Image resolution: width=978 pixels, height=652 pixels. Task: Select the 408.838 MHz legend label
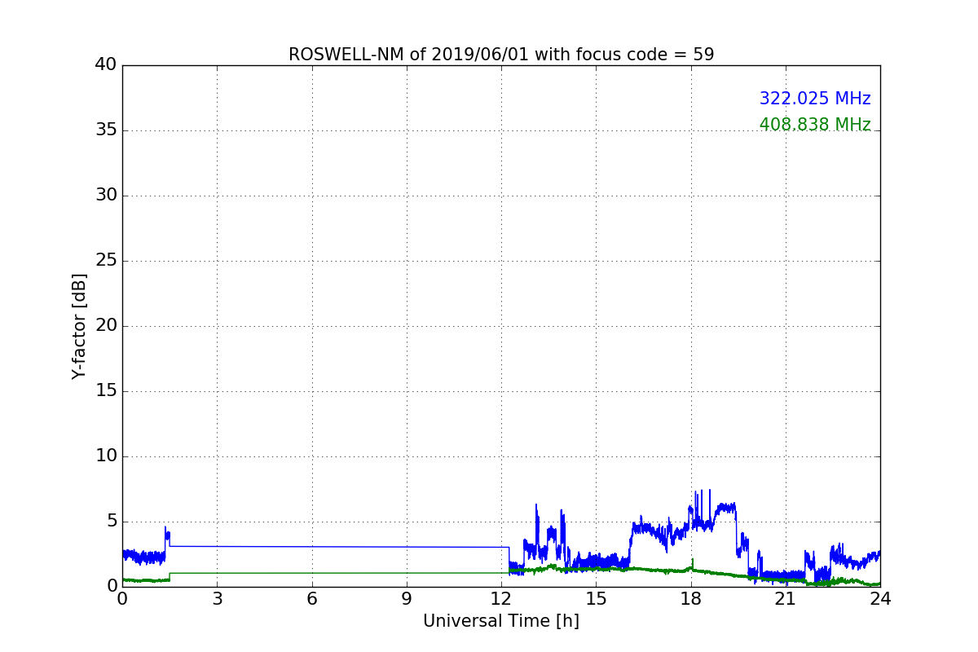pyautogui.click(x=815, y=125)
